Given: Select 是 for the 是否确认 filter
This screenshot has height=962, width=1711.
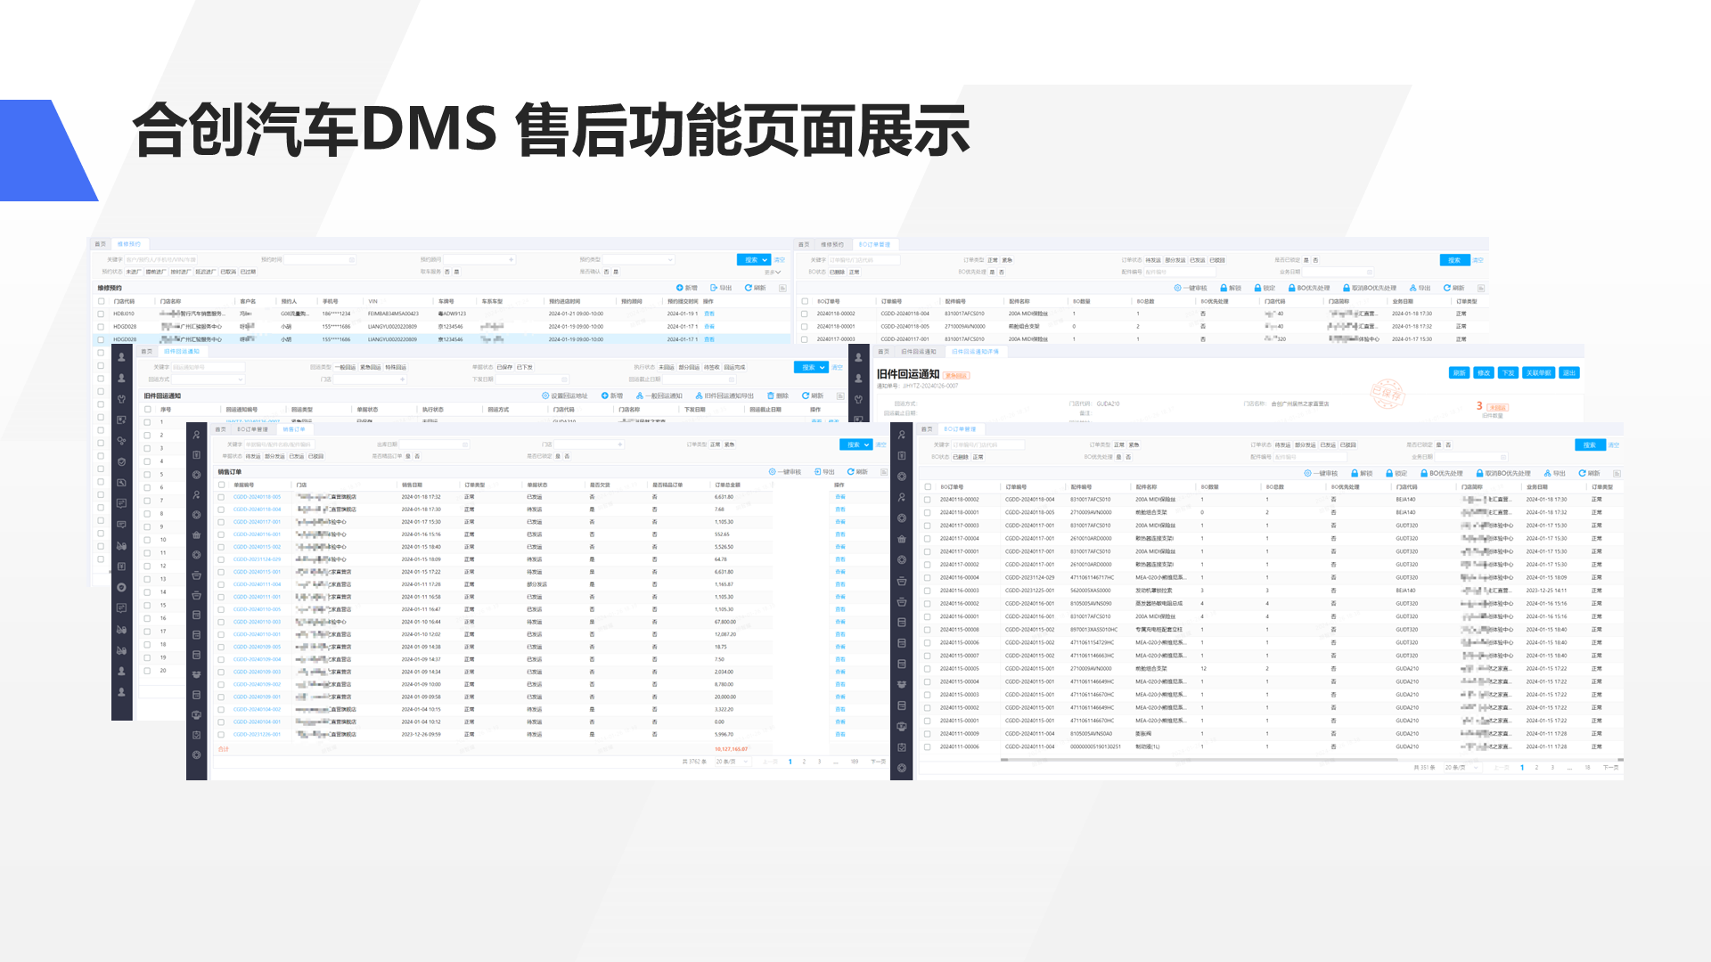Looking at the screenshot, I should [x=617, y=273].
